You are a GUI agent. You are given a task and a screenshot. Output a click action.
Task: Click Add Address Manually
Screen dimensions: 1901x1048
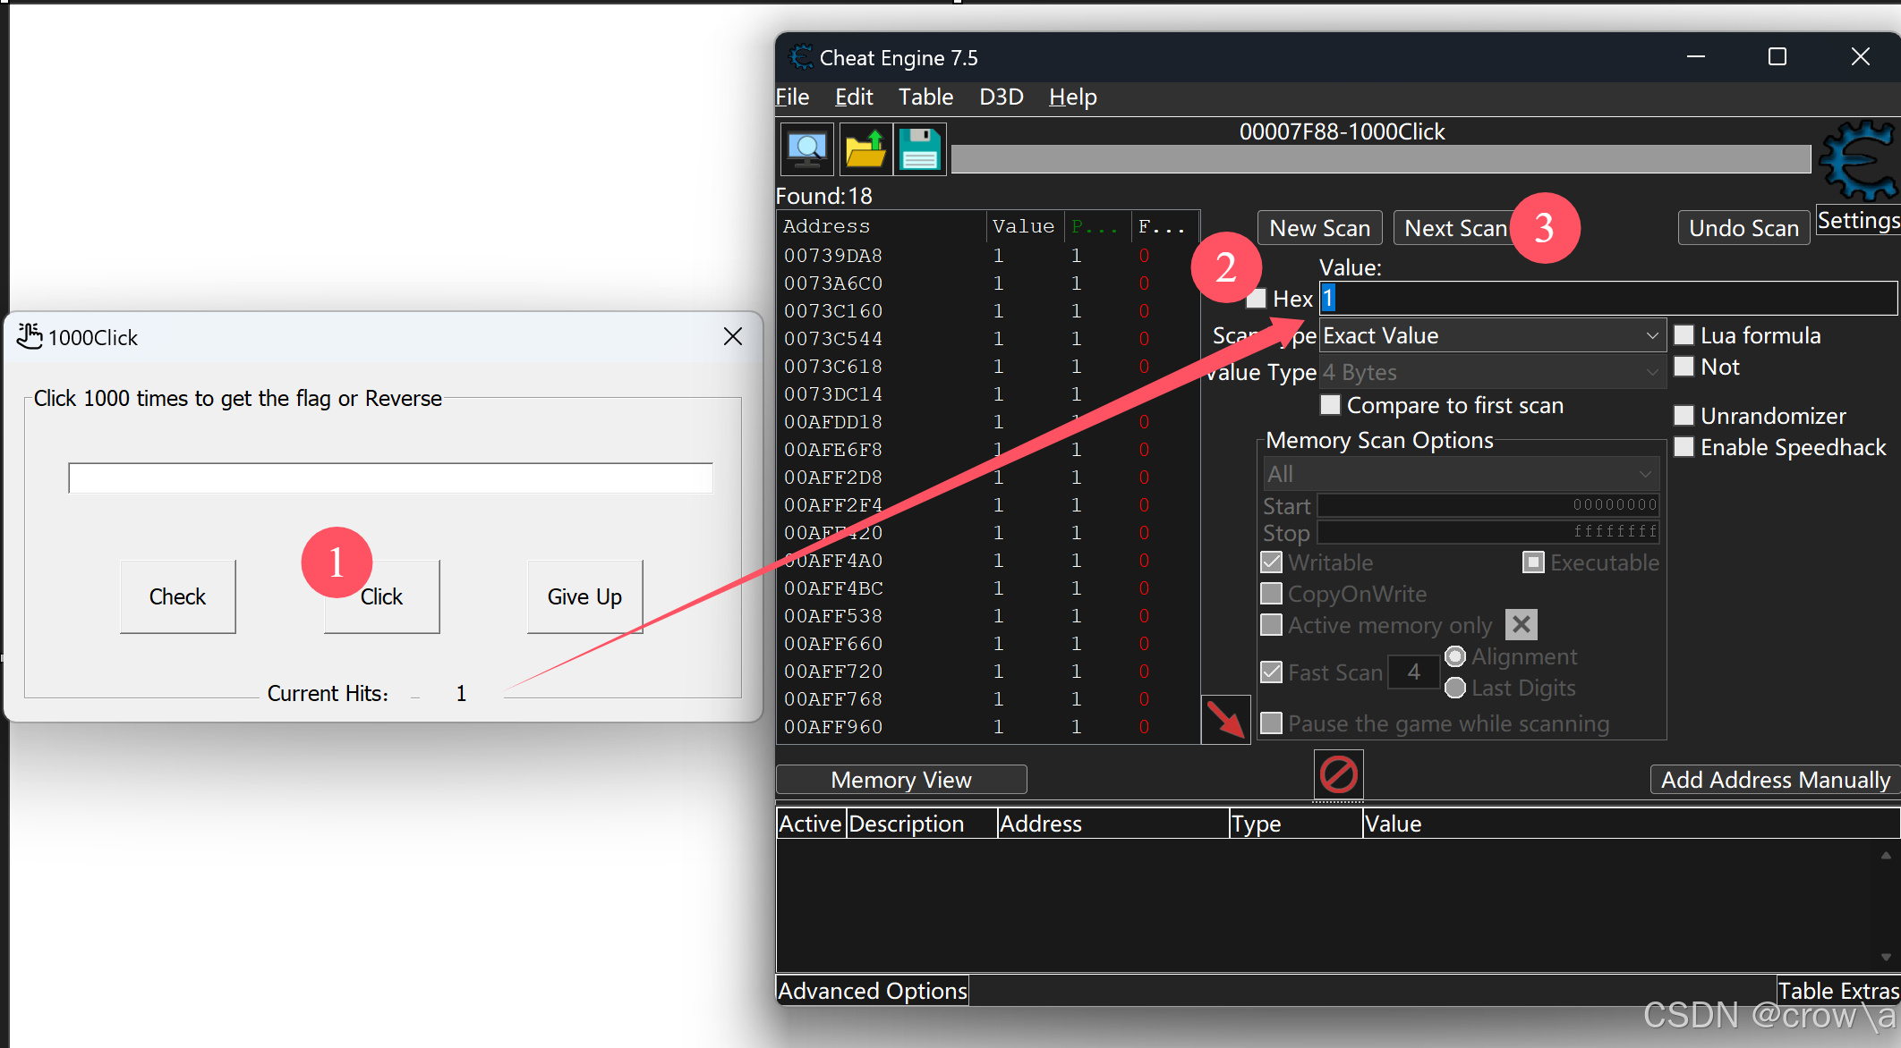point(1774,779)
